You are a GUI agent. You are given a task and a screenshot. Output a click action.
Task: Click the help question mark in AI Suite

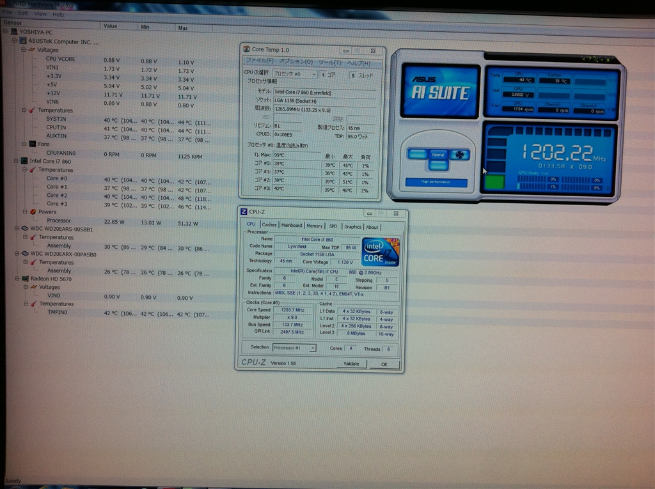pos(590,59)
